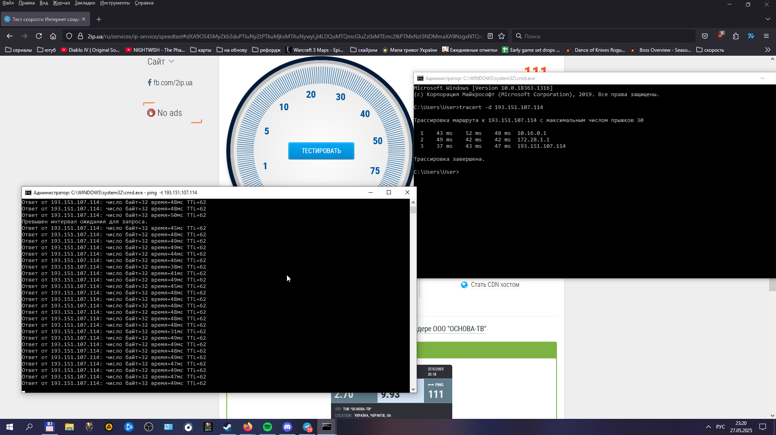The height and width of the screenshot is (435, 776).
Task: Open the taskbar clock showing 23:20
Action: [x=741, y=427]
